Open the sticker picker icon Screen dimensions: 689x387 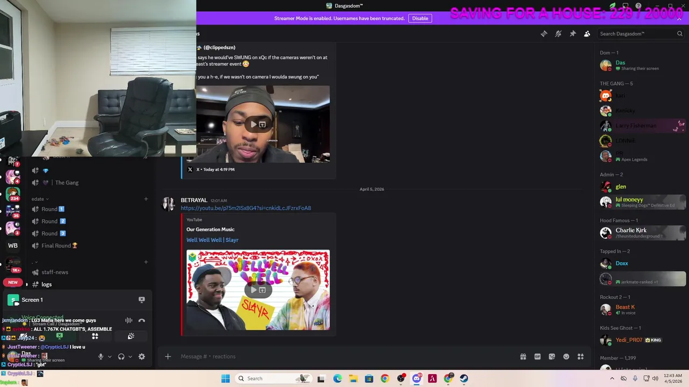click(x=552, y=356)
